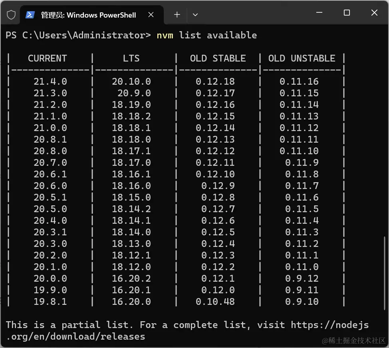Click LTS version 16.20.2

tap(131, 278)
